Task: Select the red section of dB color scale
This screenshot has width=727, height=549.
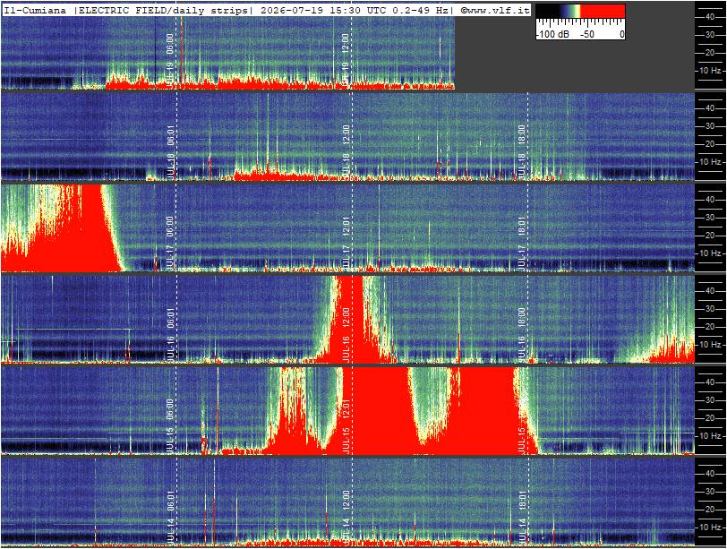Action: point(603,11)
